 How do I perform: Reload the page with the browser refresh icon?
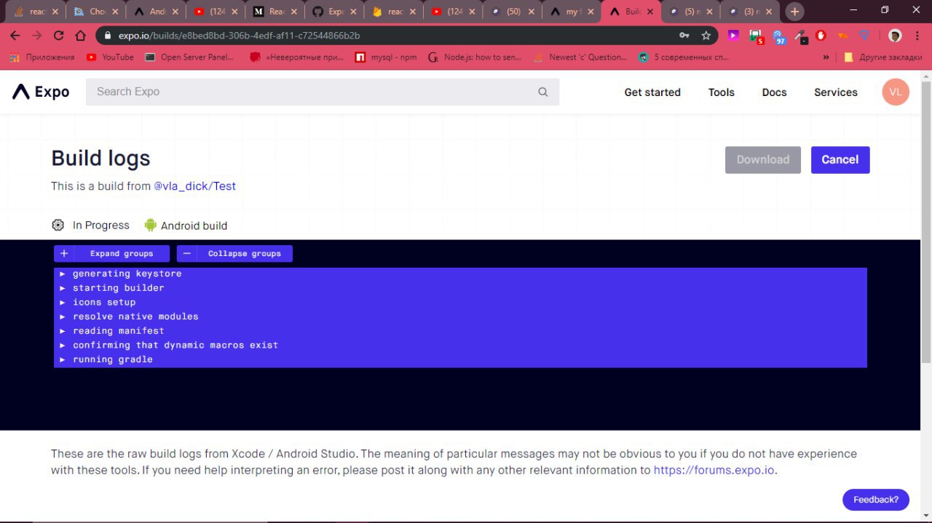point(59,36)
